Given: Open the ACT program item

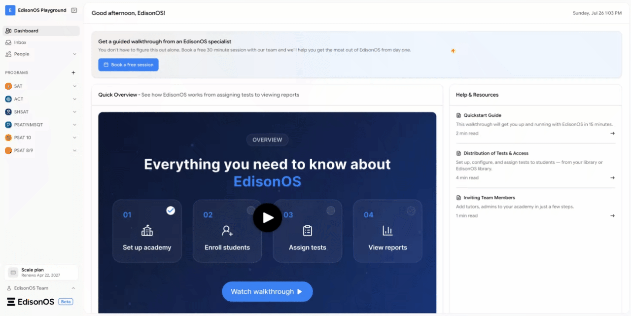Looking at the screenshot, I should point(41,99).
